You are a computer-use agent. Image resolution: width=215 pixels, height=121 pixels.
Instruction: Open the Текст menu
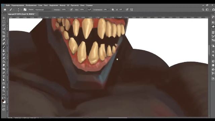pyautogui.click(x=46, y=5)
